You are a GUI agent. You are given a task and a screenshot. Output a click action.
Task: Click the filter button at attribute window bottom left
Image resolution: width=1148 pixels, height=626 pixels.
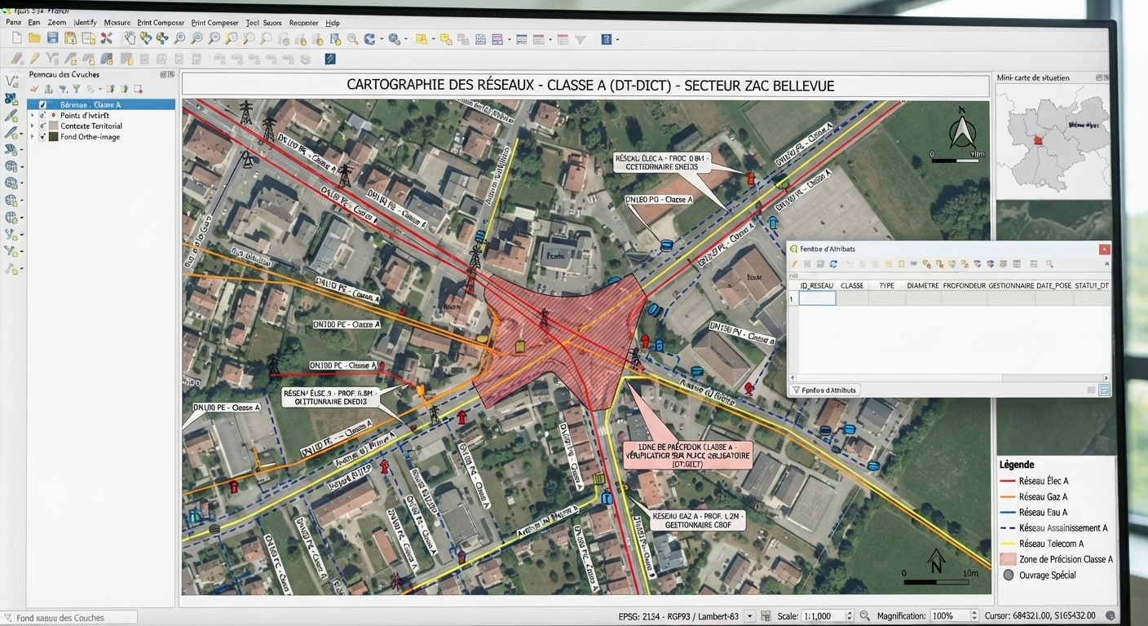coord(824,390)
